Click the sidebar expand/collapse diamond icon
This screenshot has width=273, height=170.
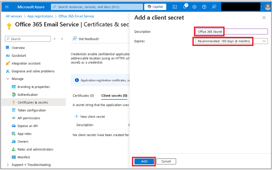point(55,39)
